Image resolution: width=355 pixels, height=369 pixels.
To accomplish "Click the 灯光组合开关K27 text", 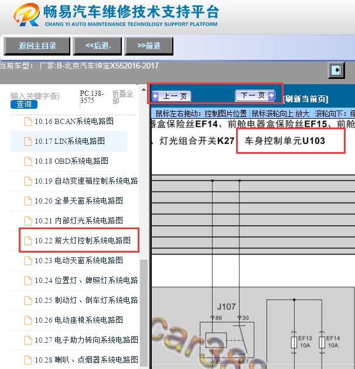I will click(x=197, y=141).
